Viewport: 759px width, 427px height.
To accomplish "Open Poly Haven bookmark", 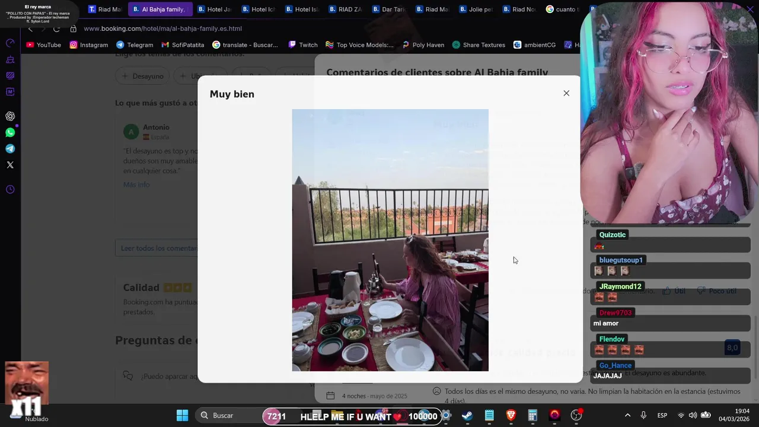I will click(x=423, y=44).
